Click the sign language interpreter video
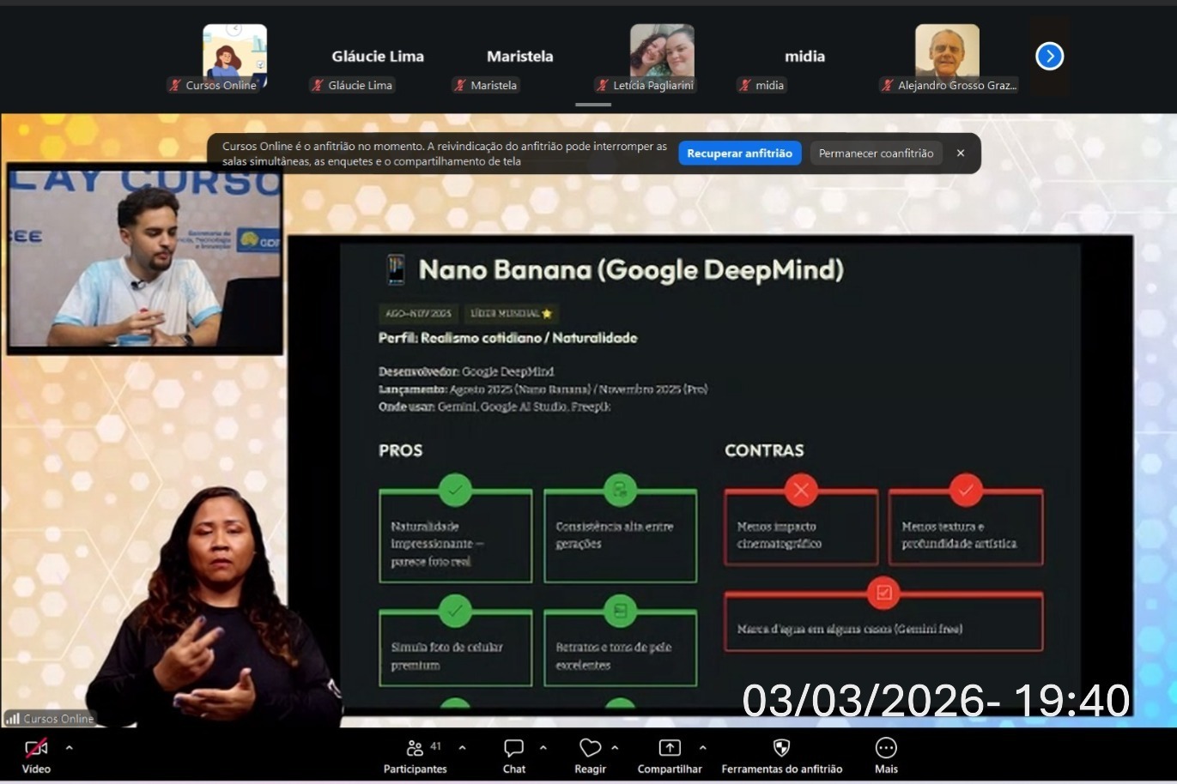The height and width of the screenshot is (784, 1177). click(215, 606)
